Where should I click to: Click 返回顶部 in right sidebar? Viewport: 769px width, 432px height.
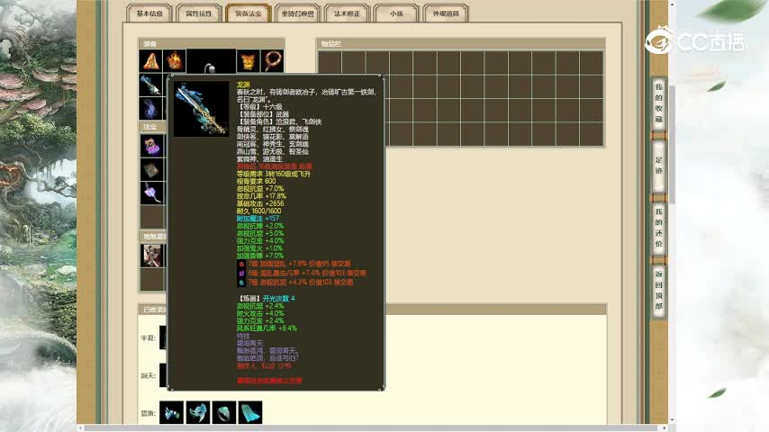coord(658,290)
